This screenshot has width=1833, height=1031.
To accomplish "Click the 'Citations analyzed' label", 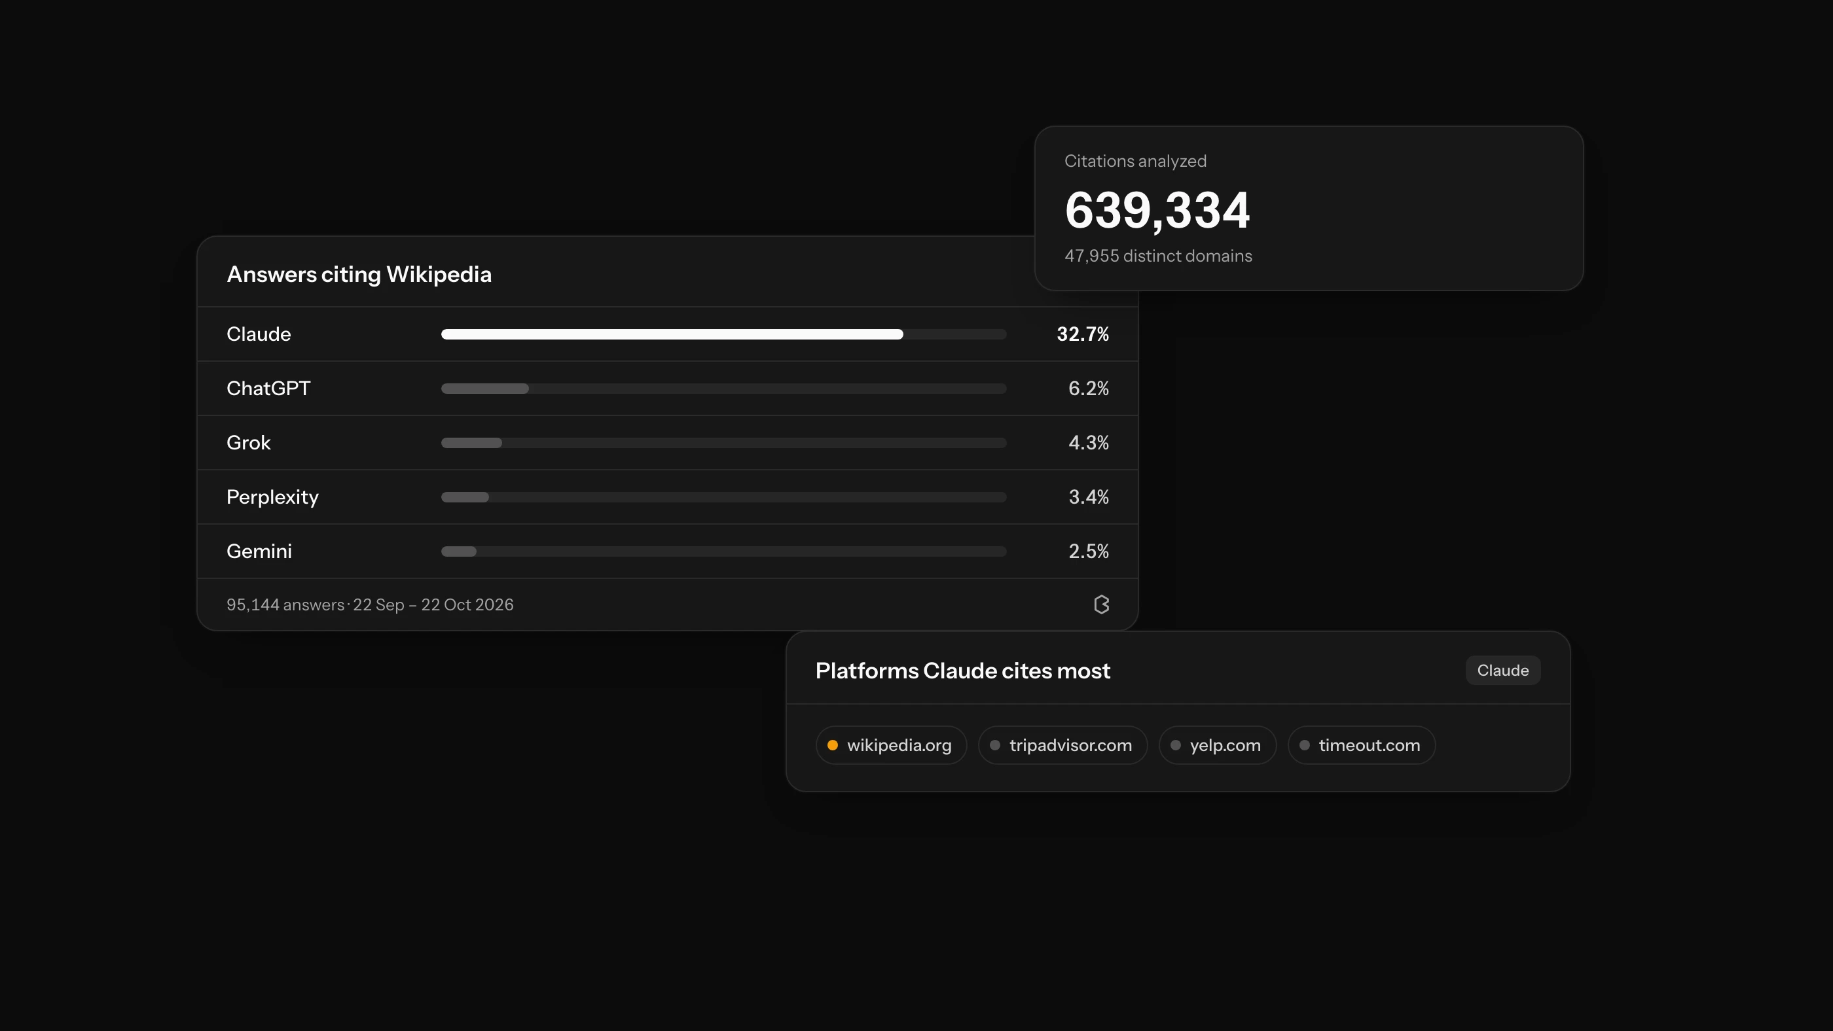I will tap(1135, 161).
